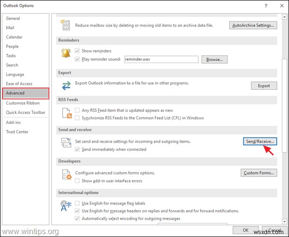
Task: Click the Export arrows icon
Action: coord(66,86)
